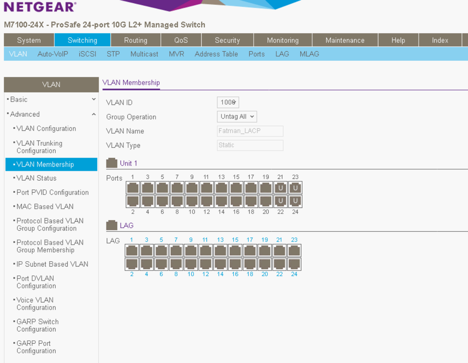Open the VLAN ID dropdown

[228, 102]
